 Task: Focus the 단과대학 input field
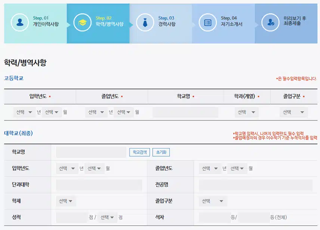click(99, 185)
